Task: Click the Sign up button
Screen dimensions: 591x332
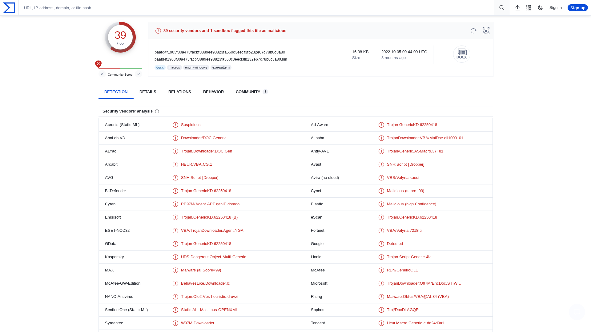Action: 577,8
